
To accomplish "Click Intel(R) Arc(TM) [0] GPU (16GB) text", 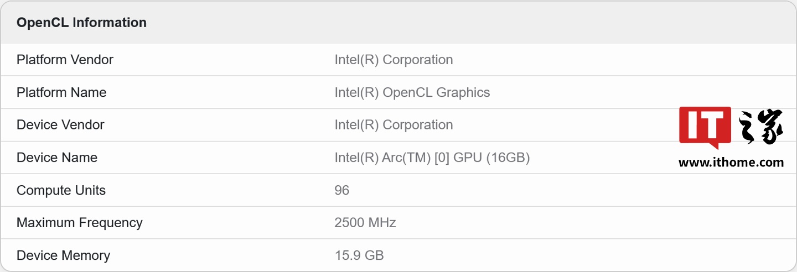I will 432,158.
